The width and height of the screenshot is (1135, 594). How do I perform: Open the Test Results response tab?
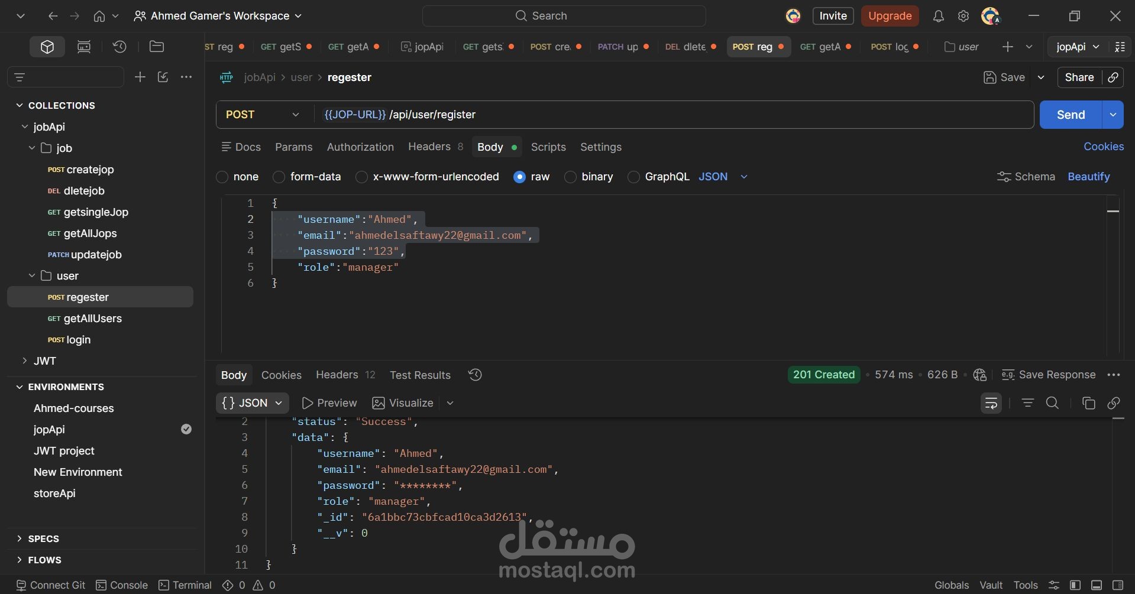[420, 375]
